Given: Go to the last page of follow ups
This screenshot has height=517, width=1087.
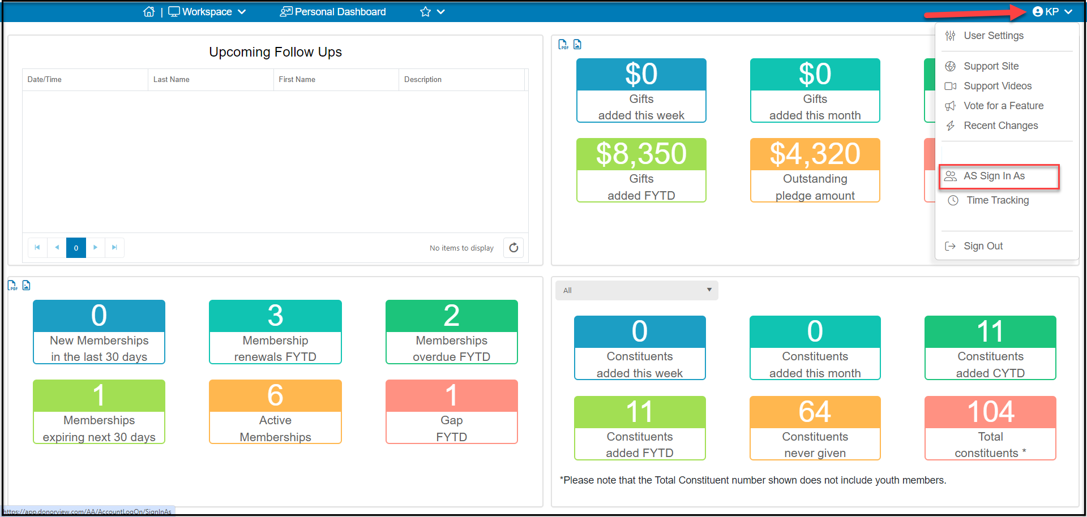Looking at the screenshot, I should click(114, 247).
